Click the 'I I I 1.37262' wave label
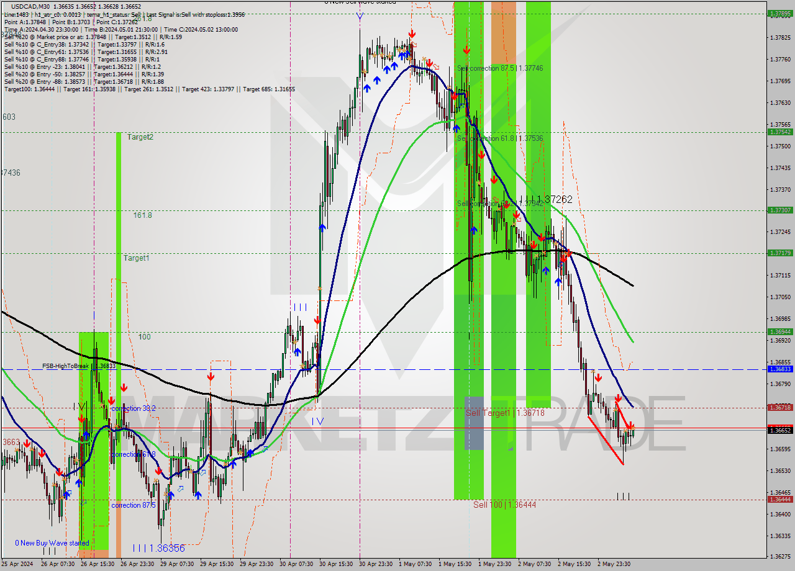795x571 pixels. (x=546, y=199)
